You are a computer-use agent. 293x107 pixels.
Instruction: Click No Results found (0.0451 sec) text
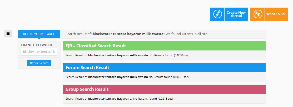pyautogui.click(x=168, y=77)
